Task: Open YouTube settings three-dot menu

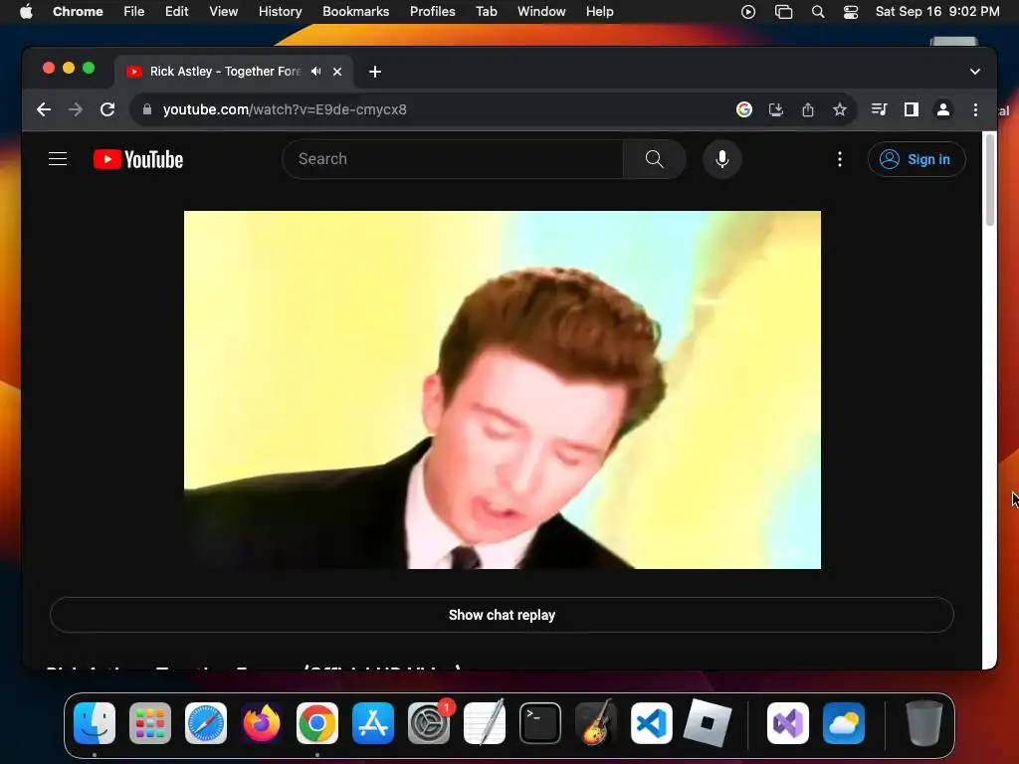Action: [x=840, y=159]
